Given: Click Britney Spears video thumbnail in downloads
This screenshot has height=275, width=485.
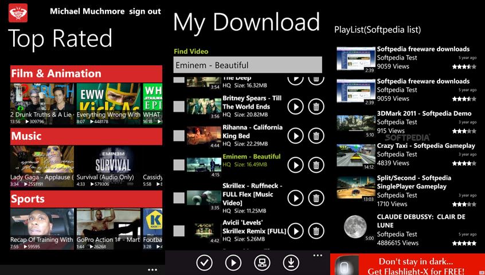Looking at the screenshot, I should [x=204, y=107].
